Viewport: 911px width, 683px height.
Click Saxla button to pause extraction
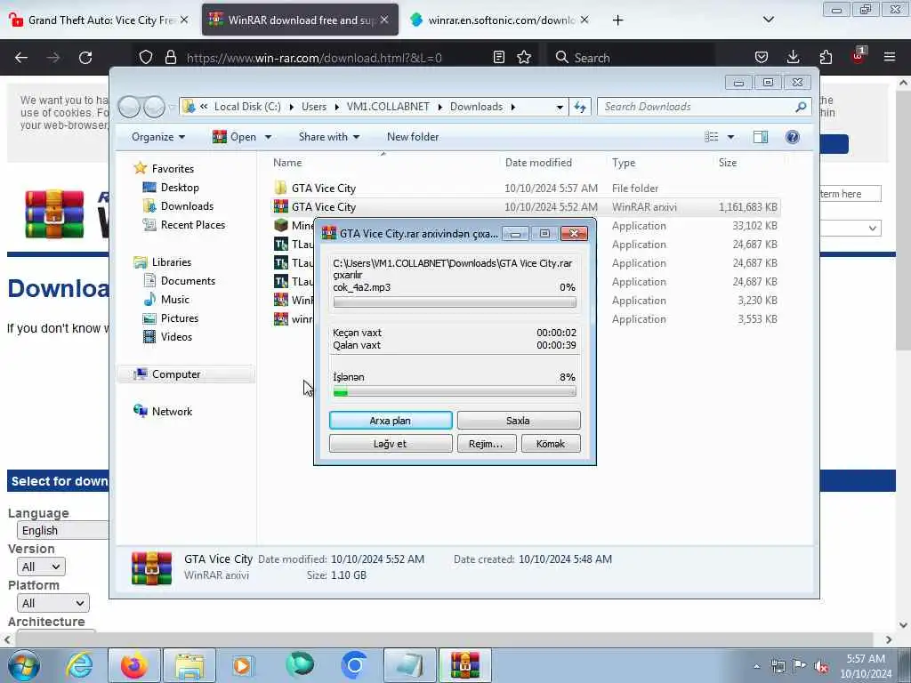coord(519,421)
